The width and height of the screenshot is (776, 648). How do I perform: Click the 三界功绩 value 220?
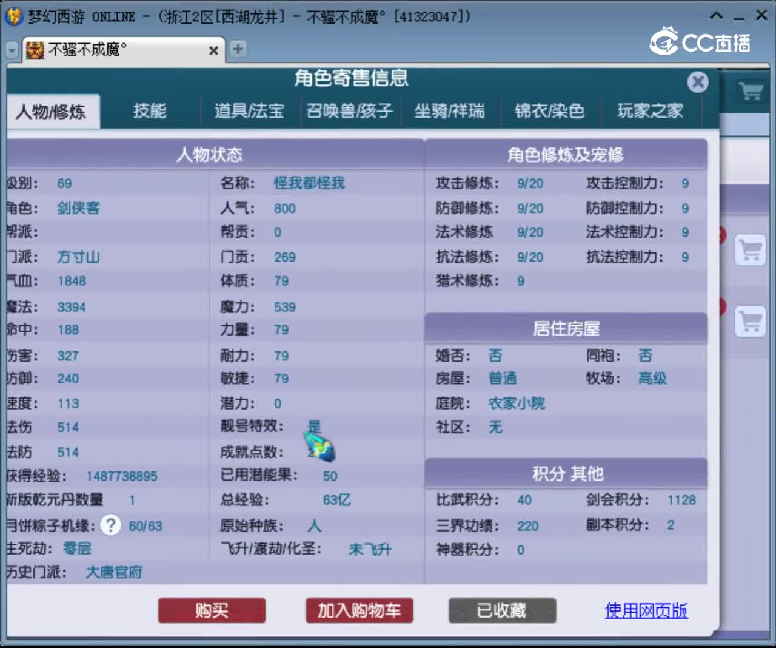527,526
